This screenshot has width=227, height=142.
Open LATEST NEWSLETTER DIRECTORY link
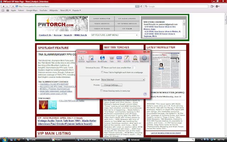point(166,133)
